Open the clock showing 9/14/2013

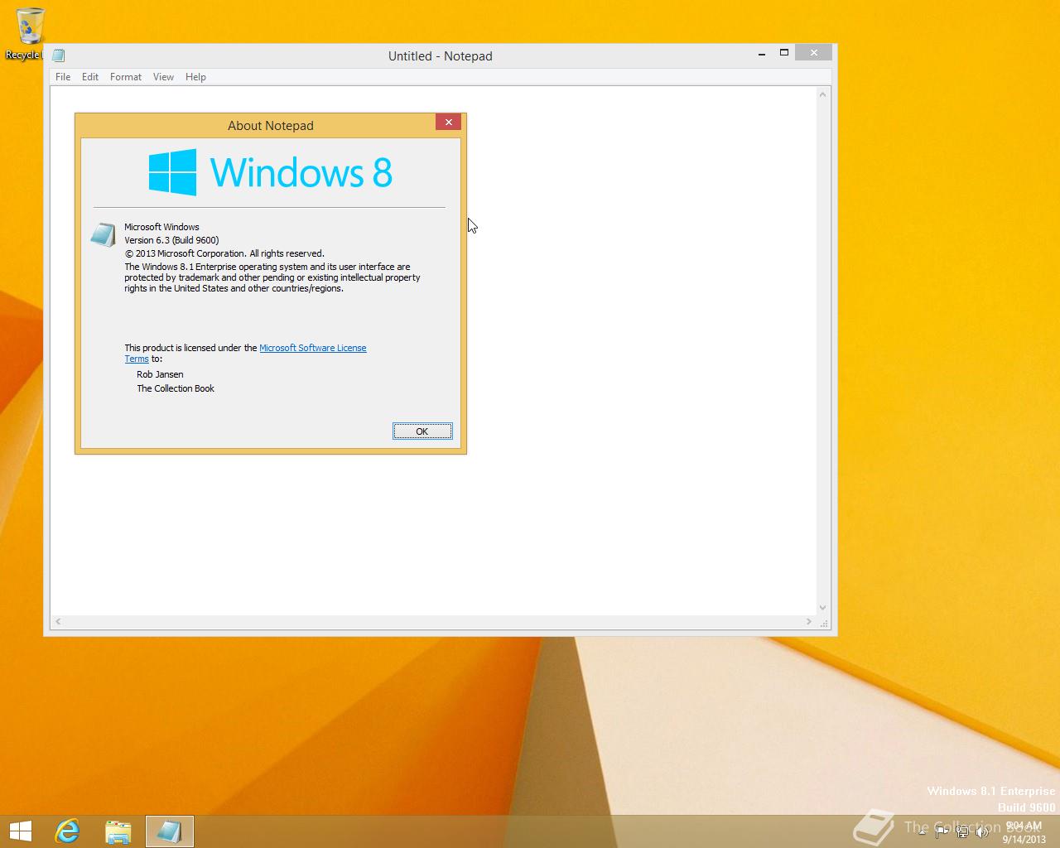(x=1024, y=832)
